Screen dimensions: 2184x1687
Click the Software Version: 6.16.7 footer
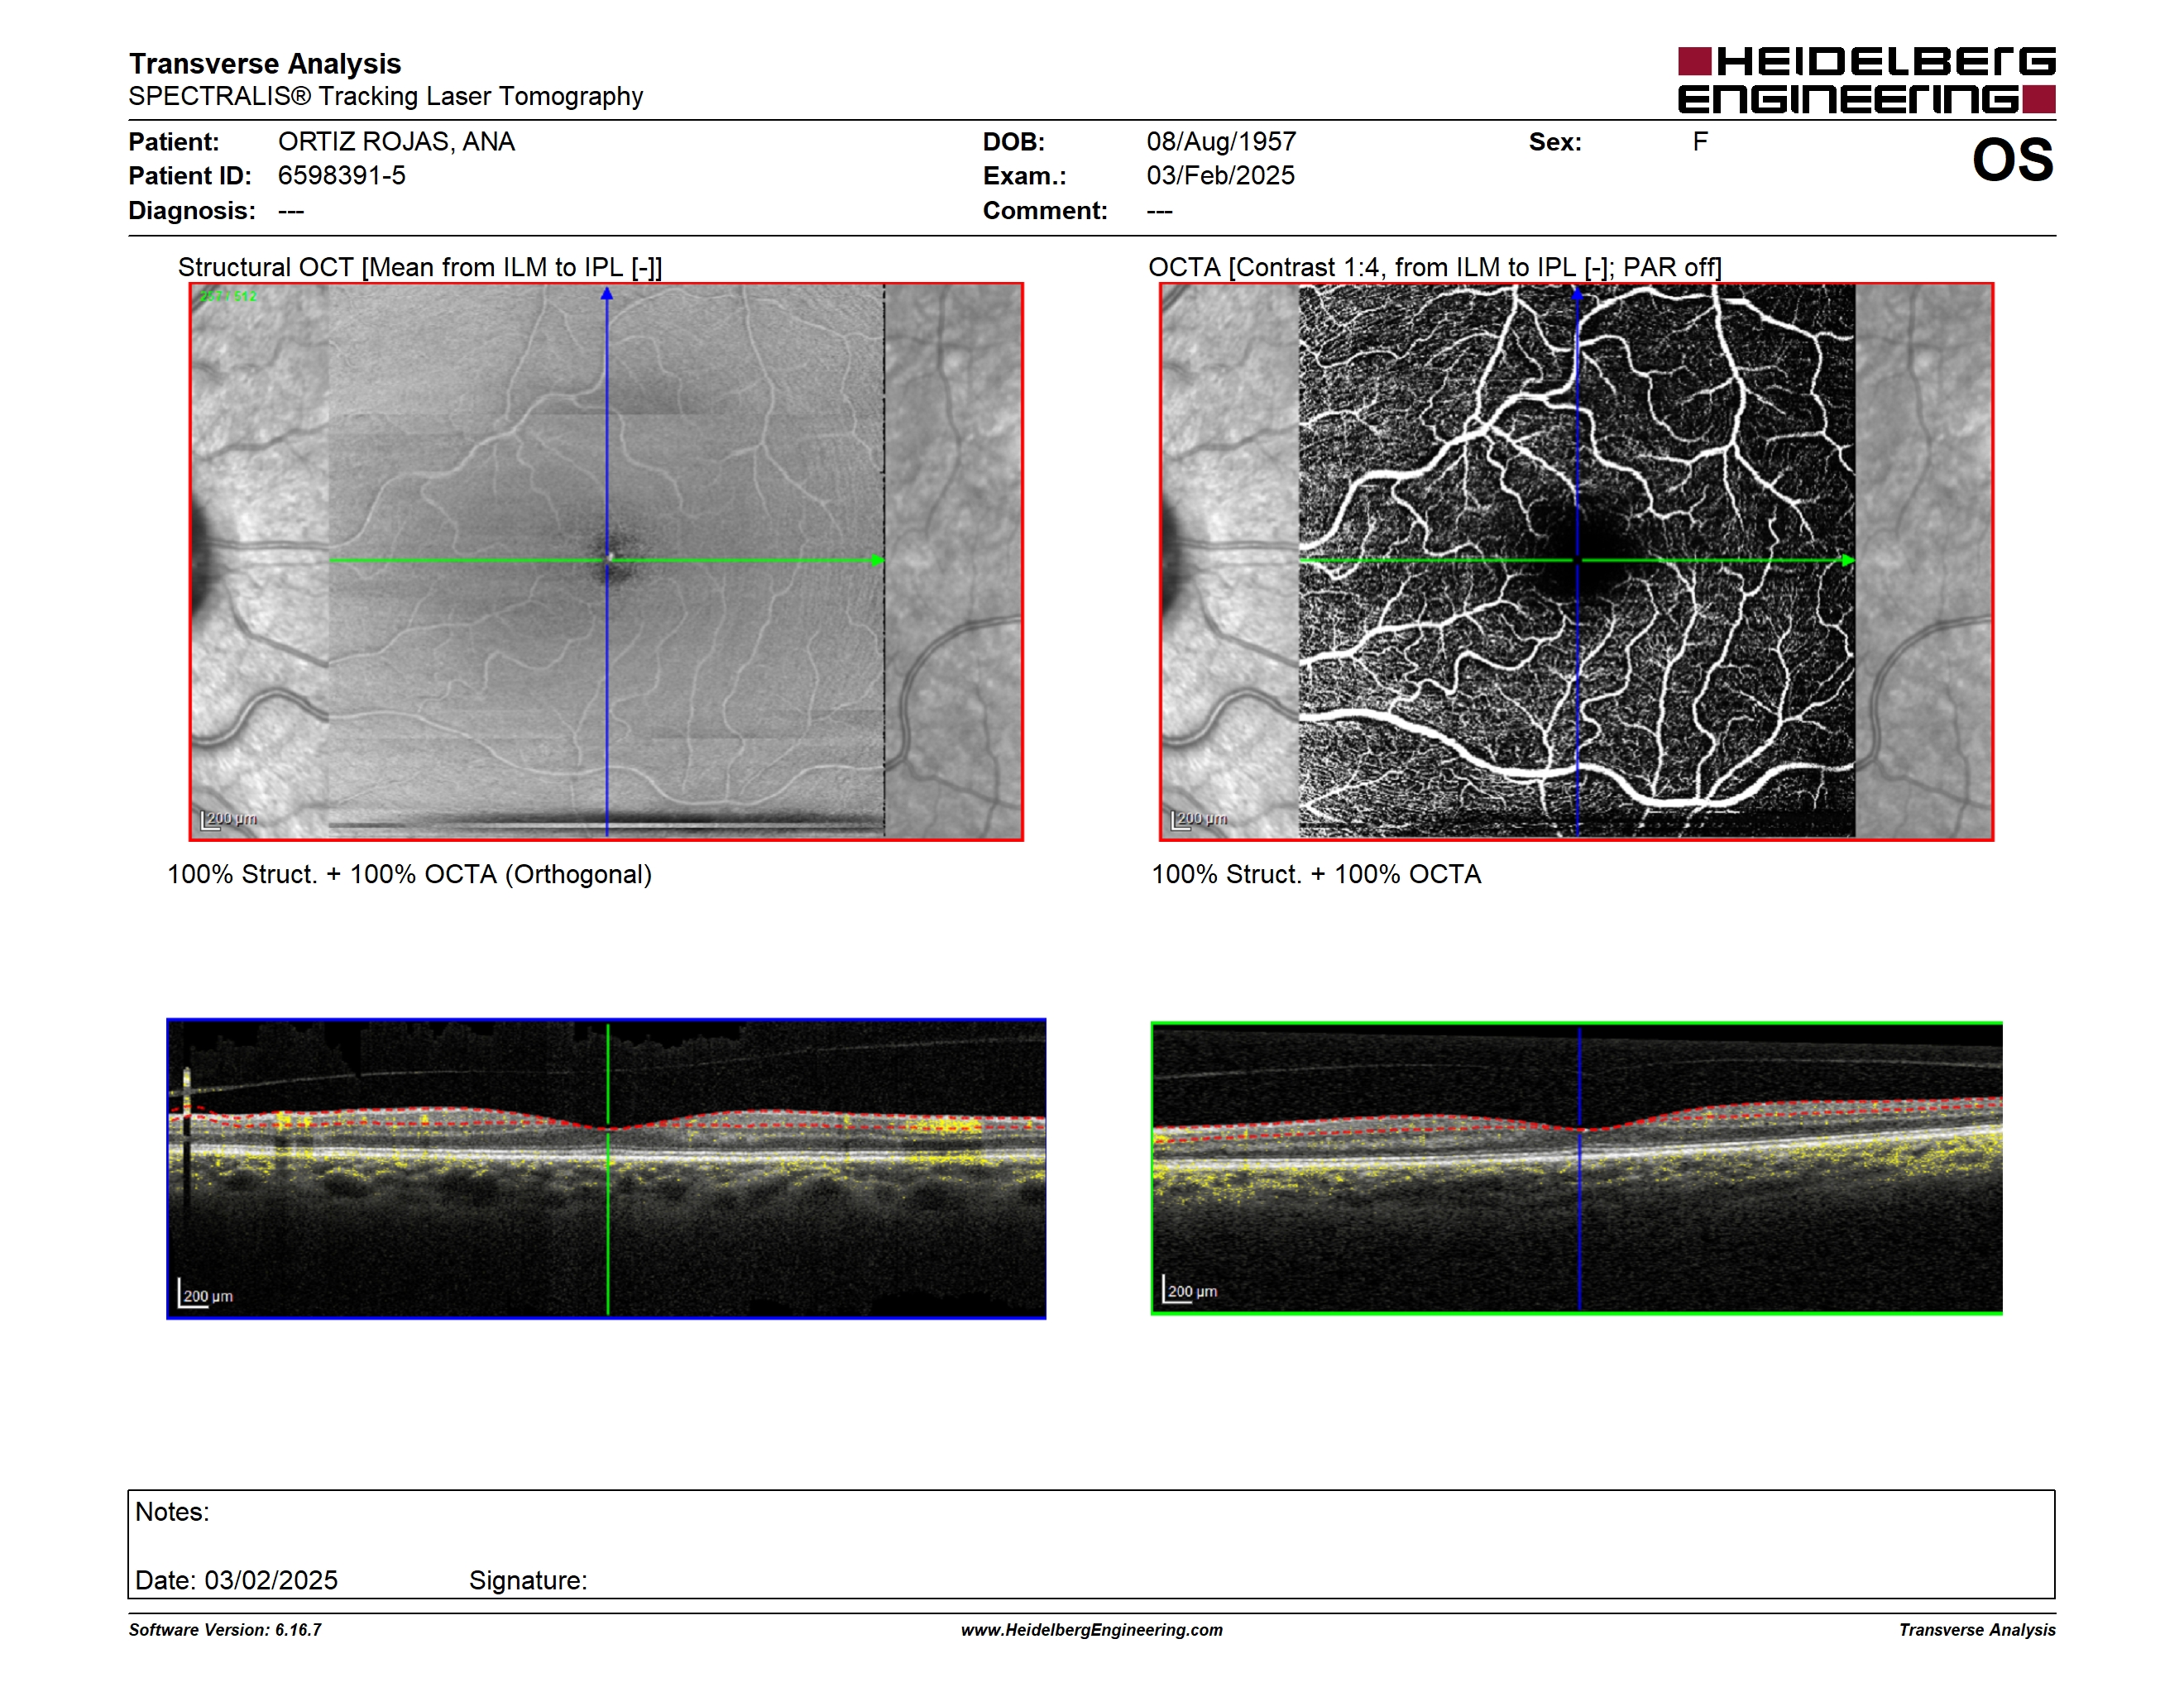225,1630
